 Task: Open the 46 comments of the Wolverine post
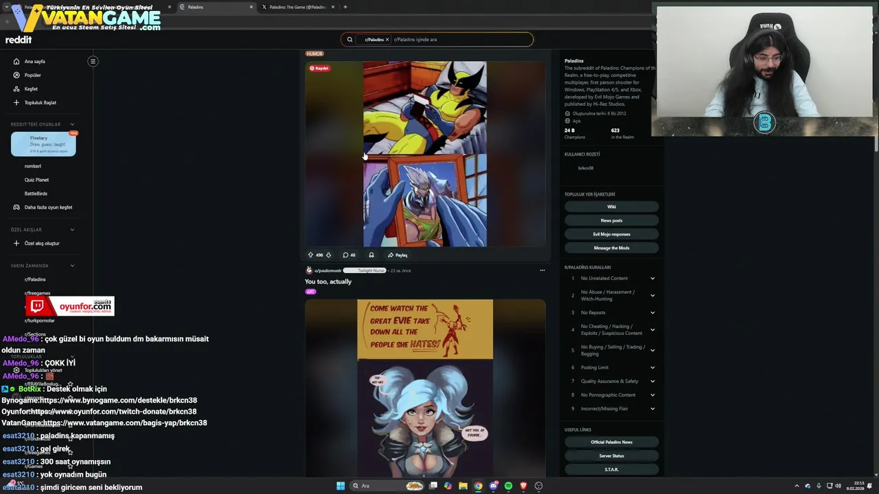click(349, 255)
